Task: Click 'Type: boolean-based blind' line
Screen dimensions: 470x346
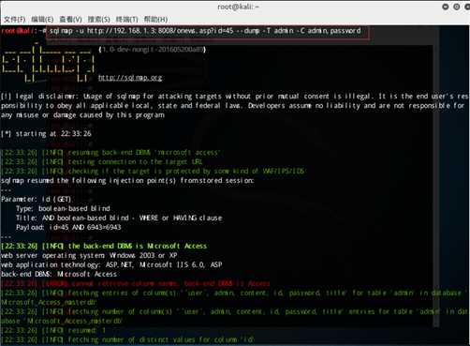Action: tap(63, 208)
